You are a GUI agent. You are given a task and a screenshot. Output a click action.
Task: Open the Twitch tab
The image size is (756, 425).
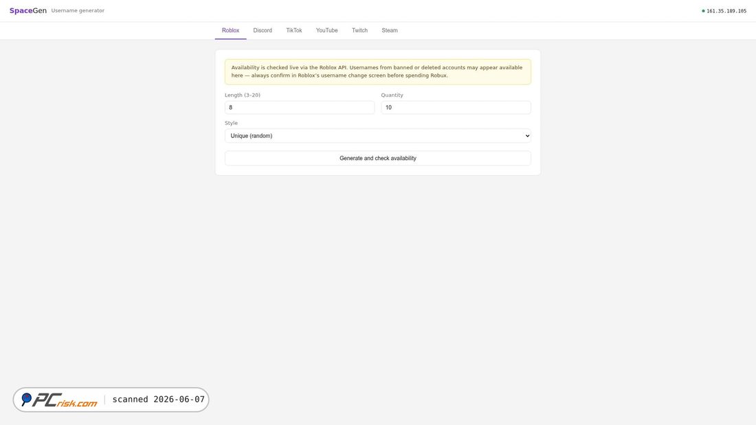tap(359, 30)
